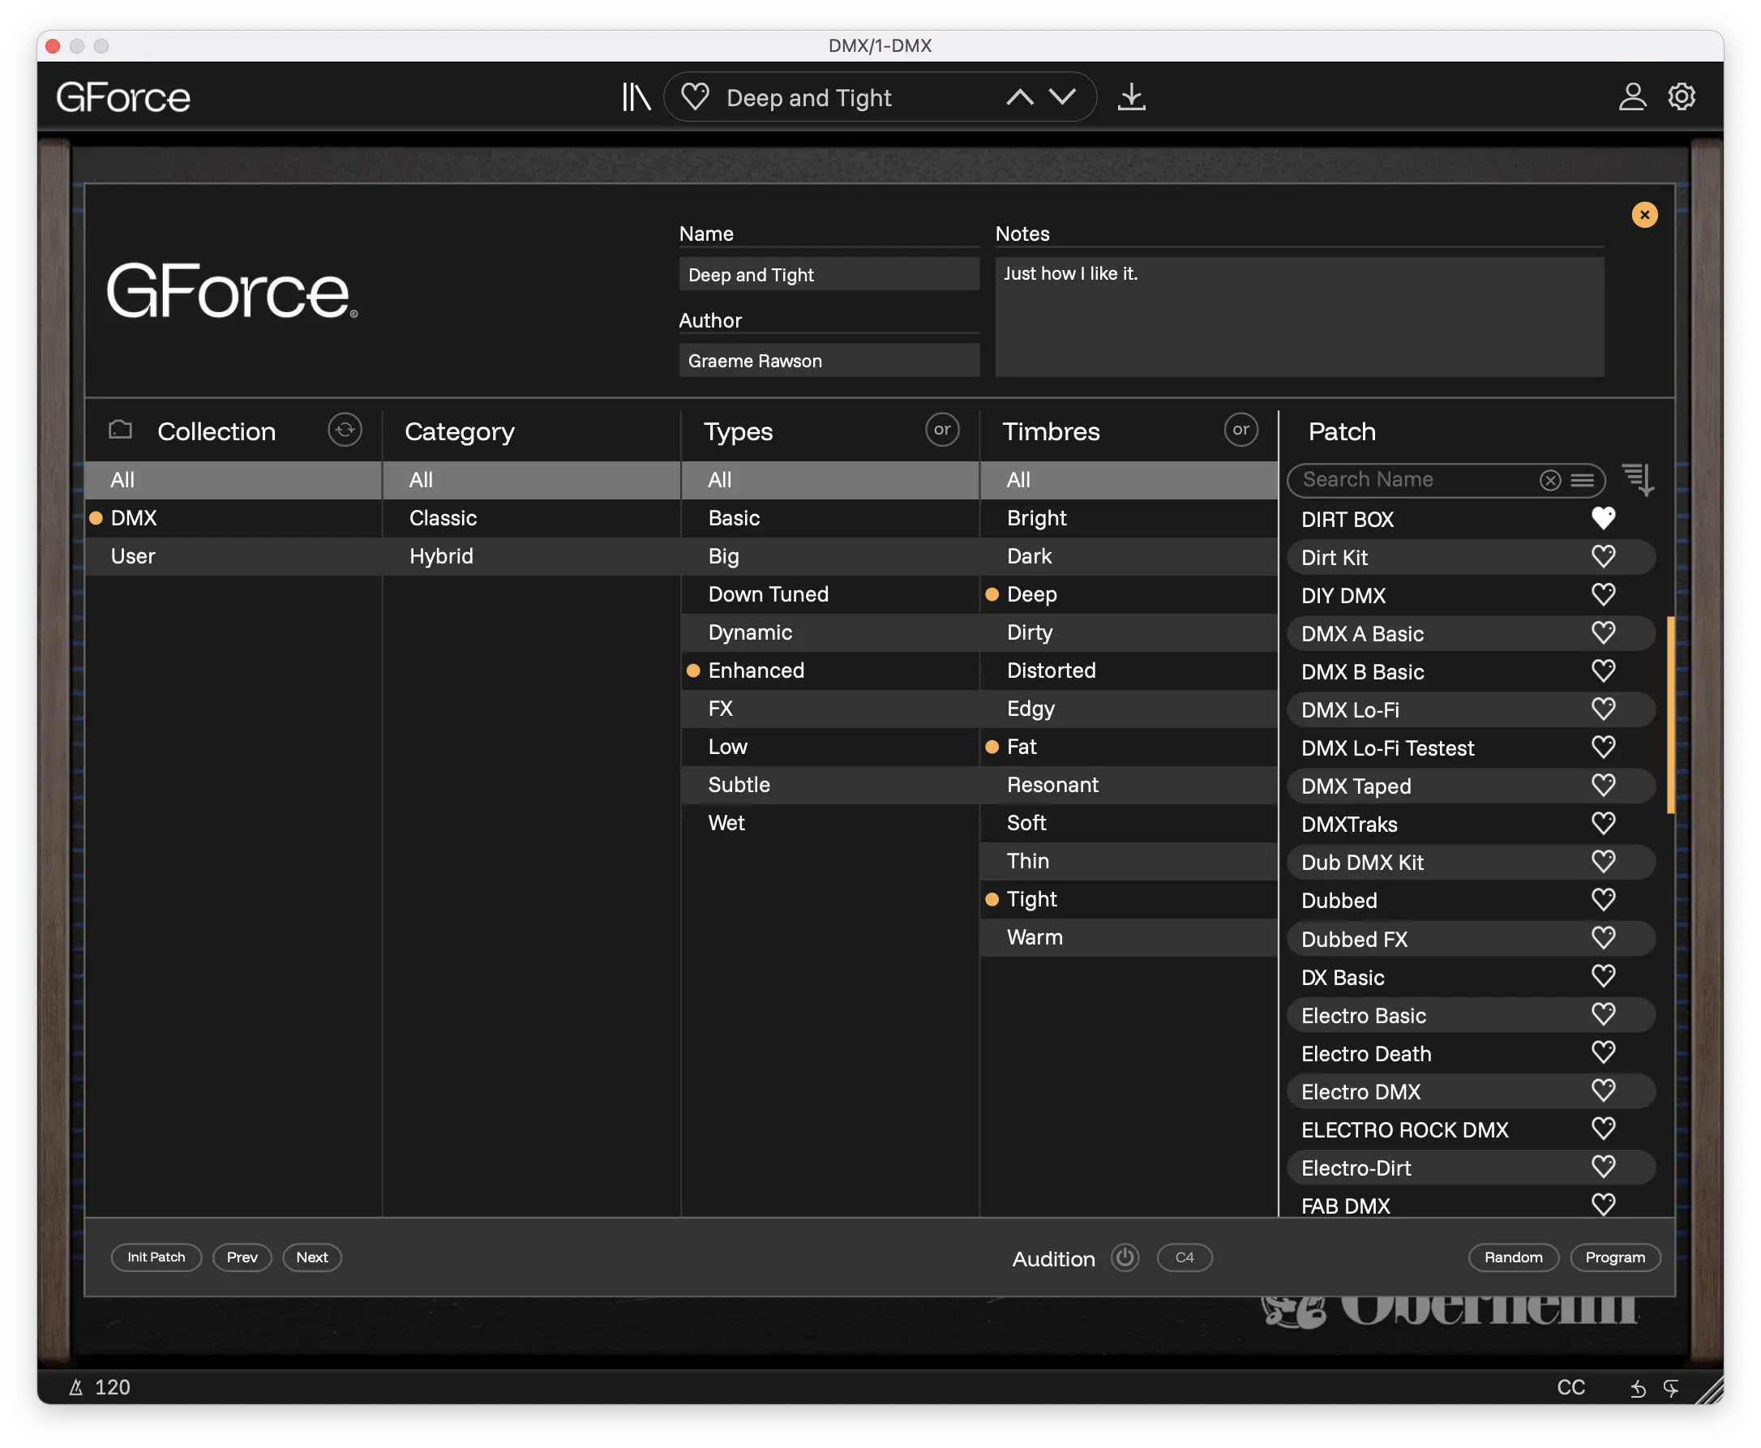Select the User collection

(x=233, y=556)
